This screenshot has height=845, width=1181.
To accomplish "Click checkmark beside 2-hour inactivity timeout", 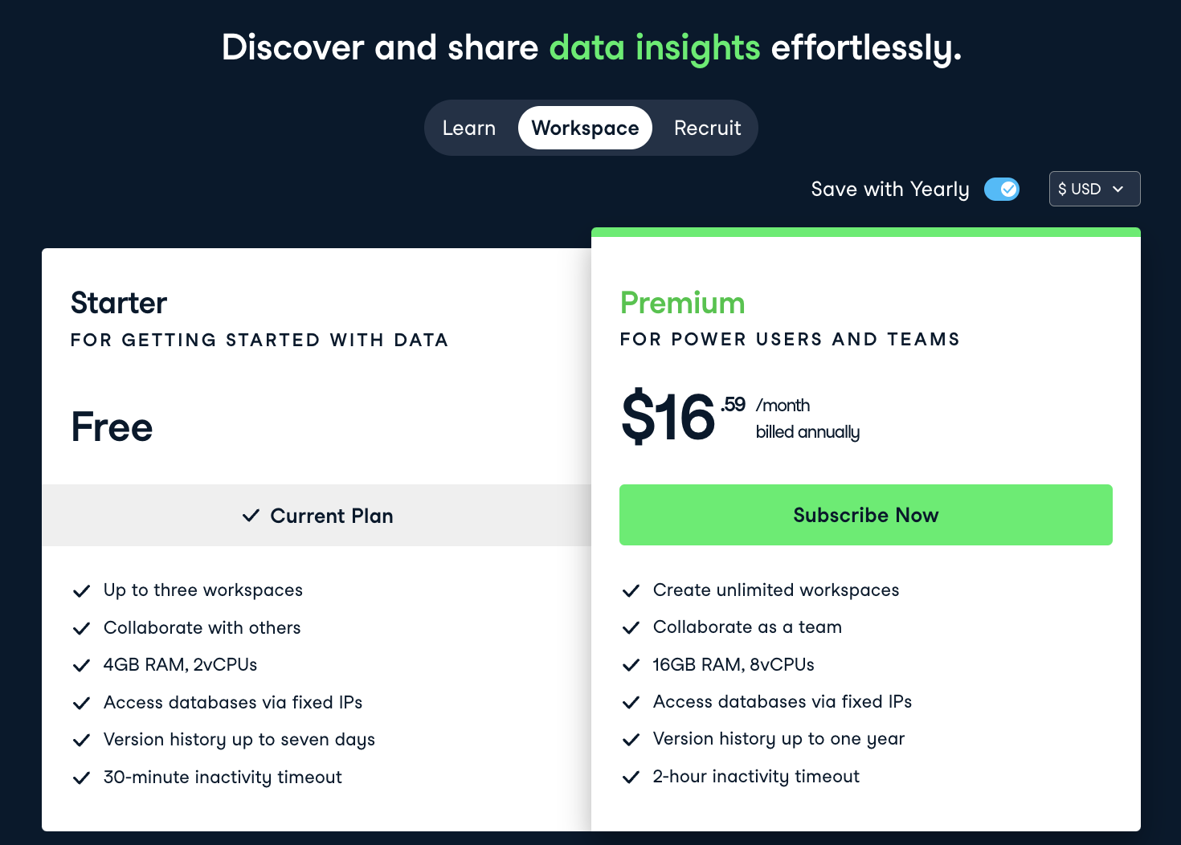I will coord(631,777).
